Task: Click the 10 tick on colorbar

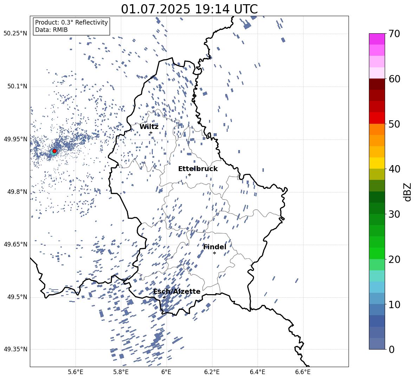Action: click(x=394, y=304)
